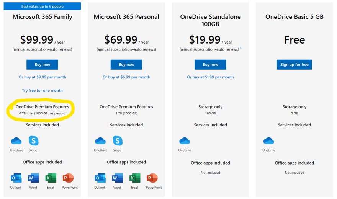Select the PowerPoint icon in the Personal plan
The image size is (337, 199).
[152, 178]
